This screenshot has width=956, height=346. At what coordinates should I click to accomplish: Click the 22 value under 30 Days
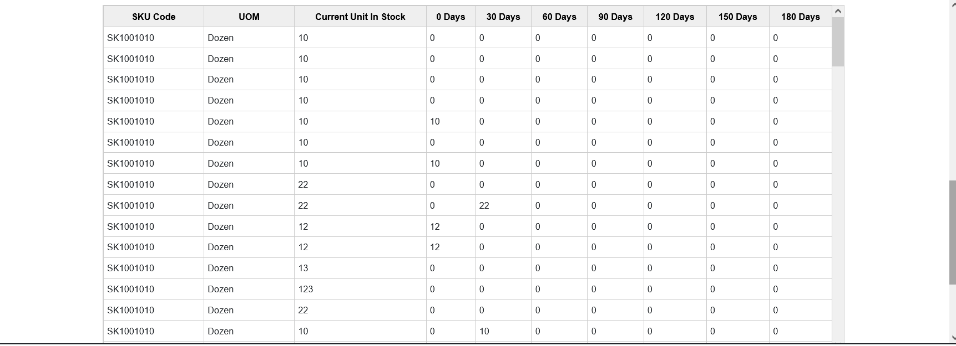[503, 205]
